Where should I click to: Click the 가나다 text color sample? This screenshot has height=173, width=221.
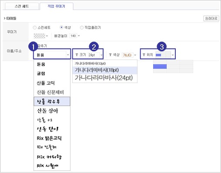(127, 55)
